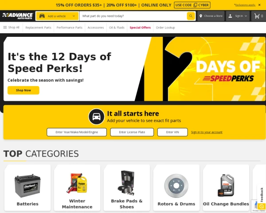Image resolution: width=266 pixels, height=213 pixels.
Task: Expand the Sign In account dropdown
Action: [x=238, y=16]
